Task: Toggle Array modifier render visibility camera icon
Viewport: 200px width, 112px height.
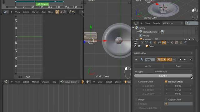Action: point(159,59)
